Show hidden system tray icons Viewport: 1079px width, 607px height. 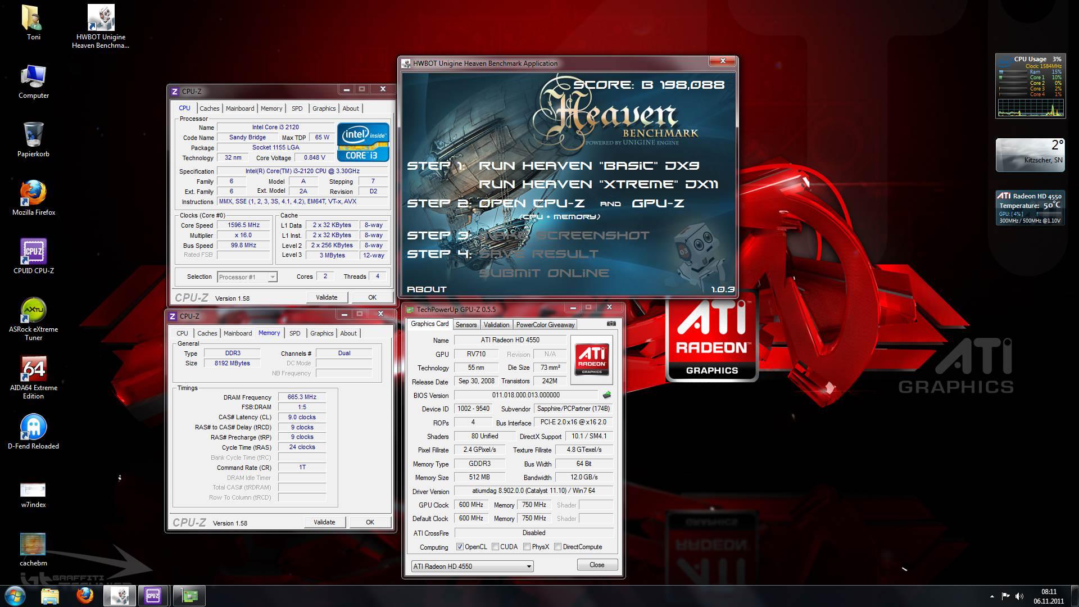[x=992, y=596]
